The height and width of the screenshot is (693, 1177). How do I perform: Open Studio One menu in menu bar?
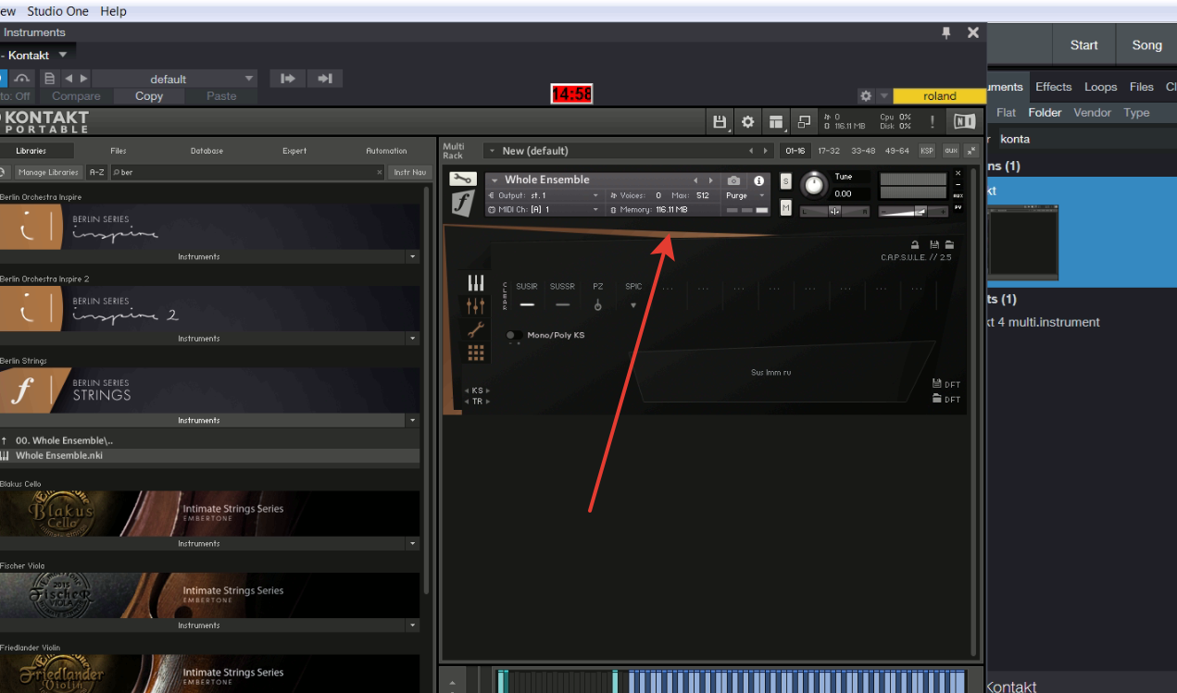(57, 11)
